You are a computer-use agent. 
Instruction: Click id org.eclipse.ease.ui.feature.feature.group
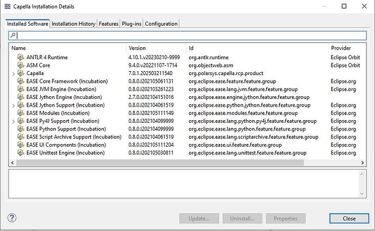235,145
